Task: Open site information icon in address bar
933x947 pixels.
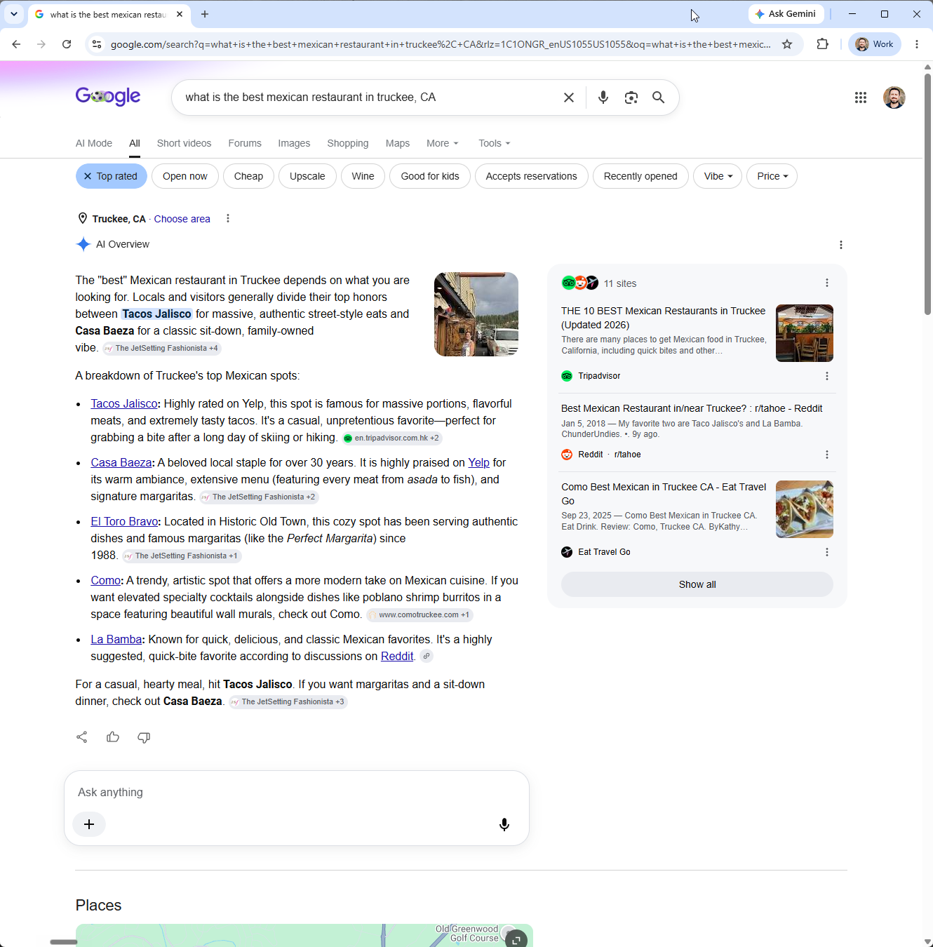Action: (x=97, y=44)
